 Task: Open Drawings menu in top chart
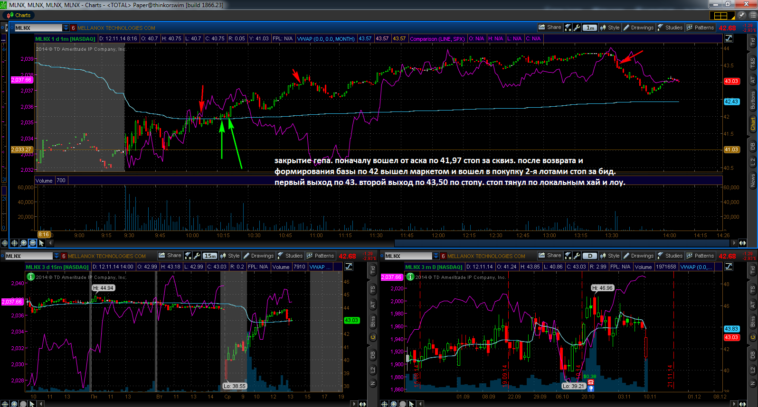[x=638, y=28]
